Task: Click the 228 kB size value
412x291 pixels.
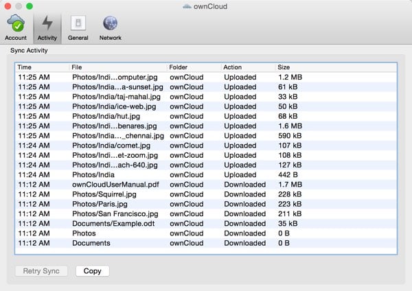Action: pos(290,194)
